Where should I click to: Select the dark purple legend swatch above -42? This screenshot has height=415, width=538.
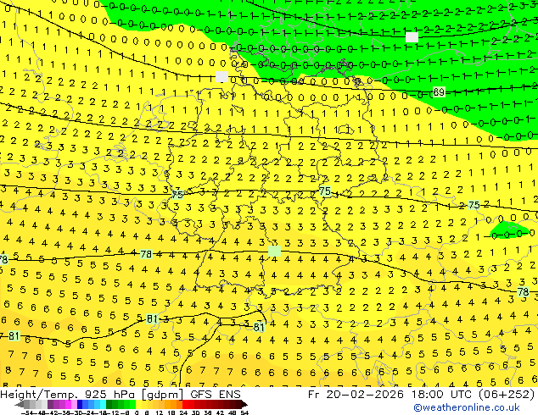[x=50, y=404]
